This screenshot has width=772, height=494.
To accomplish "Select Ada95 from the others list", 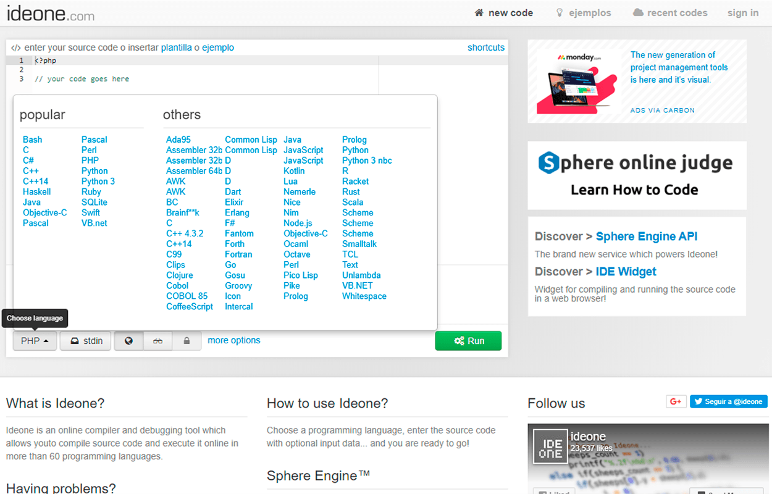I will coord(178,140).
